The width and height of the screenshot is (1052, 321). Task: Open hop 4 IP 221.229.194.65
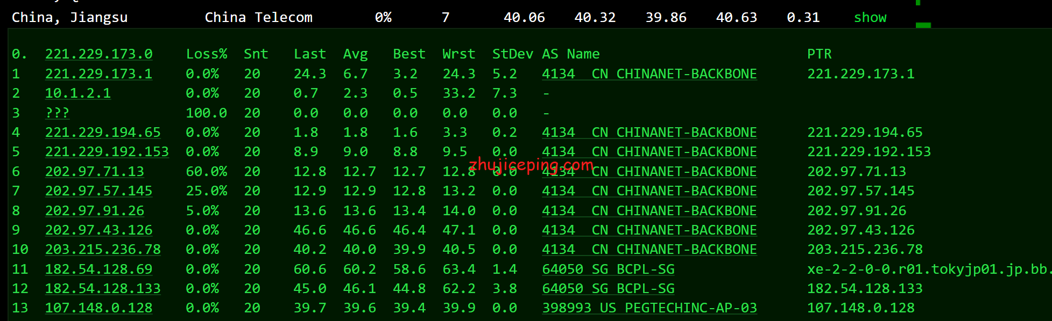[103, 133]
